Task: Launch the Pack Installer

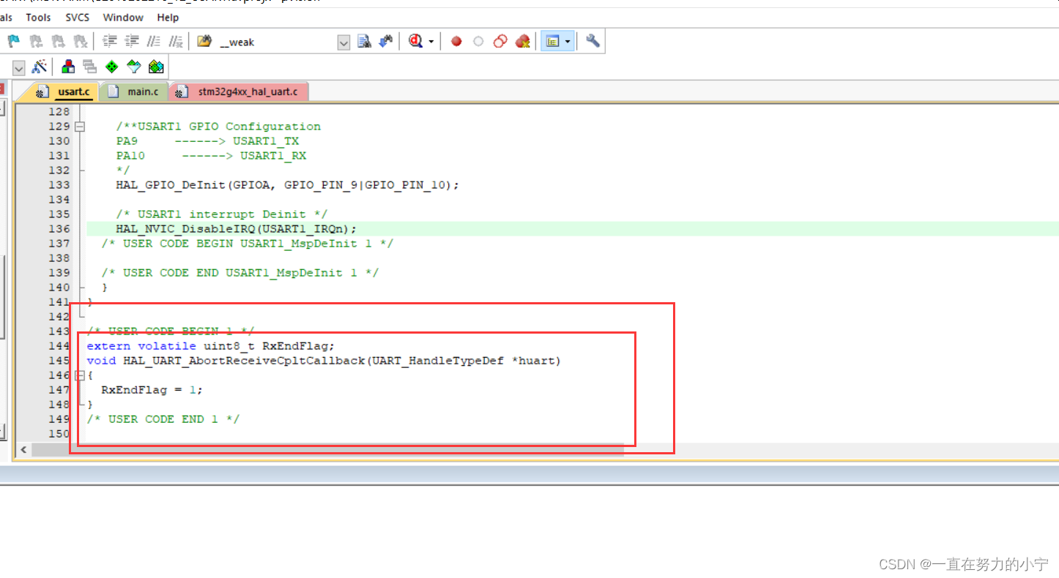Action: click(156, 67)
